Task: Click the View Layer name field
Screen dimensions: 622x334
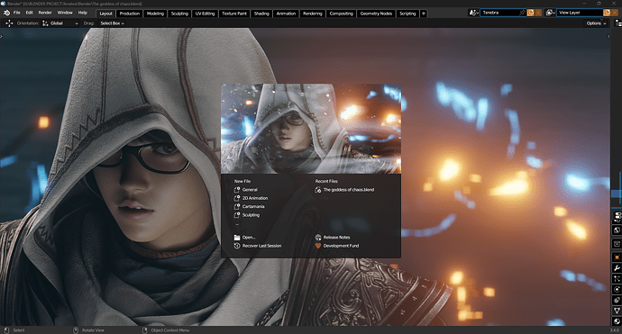Action: (579, 13)
